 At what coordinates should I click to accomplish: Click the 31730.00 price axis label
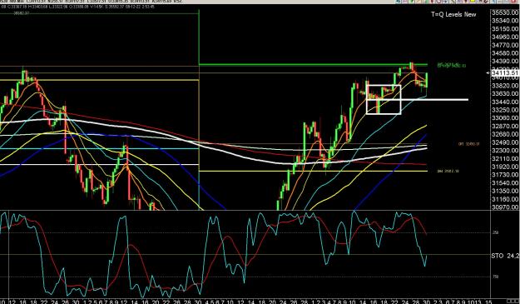click(x=505, y=175)
